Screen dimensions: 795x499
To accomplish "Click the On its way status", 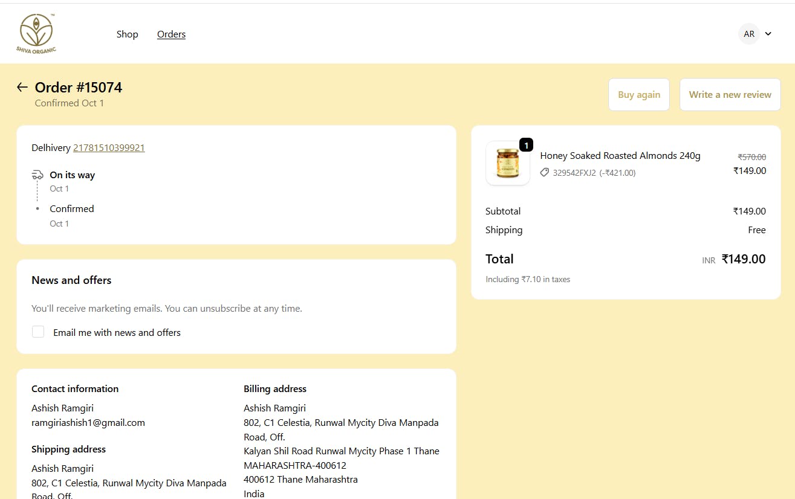I will [72, 175].
